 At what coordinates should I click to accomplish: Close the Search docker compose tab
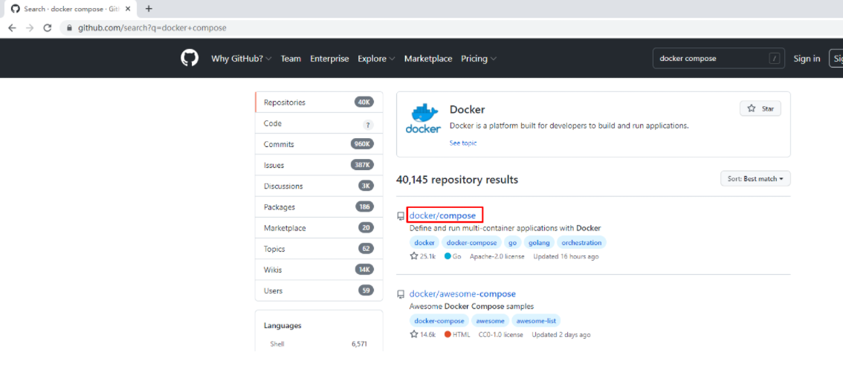(128, 9)
